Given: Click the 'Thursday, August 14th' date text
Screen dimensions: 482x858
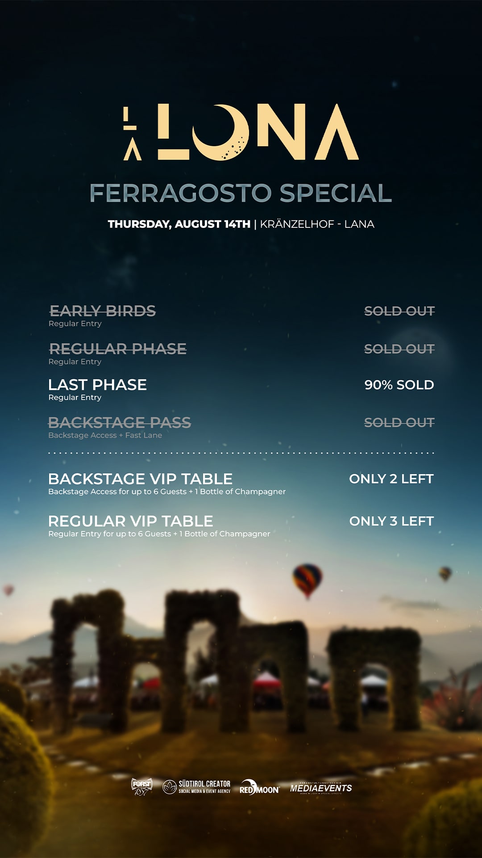Looking at the screenshot, I should click(179, 224).
